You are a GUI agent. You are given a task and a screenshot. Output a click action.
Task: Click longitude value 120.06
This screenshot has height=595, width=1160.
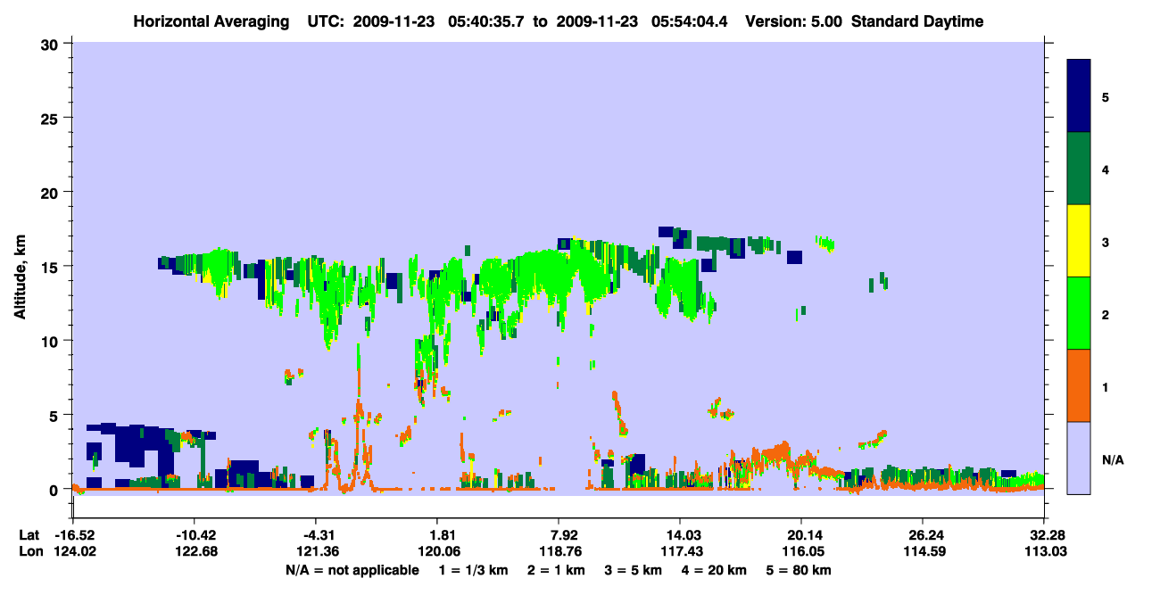437,551
